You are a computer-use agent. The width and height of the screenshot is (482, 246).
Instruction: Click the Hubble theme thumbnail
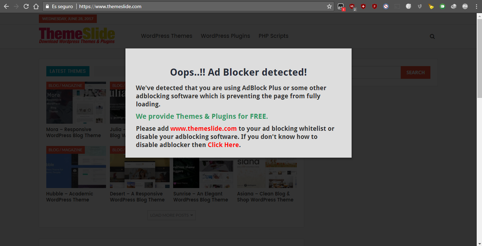pos(76,167)
